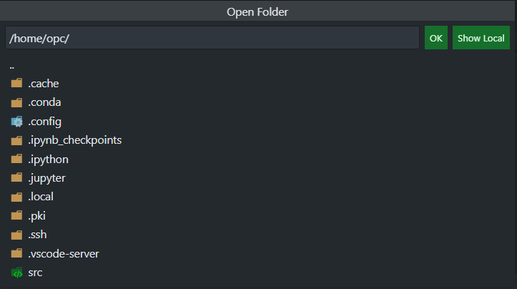517x289 pixels.
Task: Click the .ssh folder icon
Action: click(16, 235)
